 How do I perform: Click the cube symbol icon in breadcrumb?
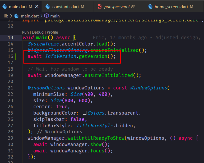tap(47, 16)
